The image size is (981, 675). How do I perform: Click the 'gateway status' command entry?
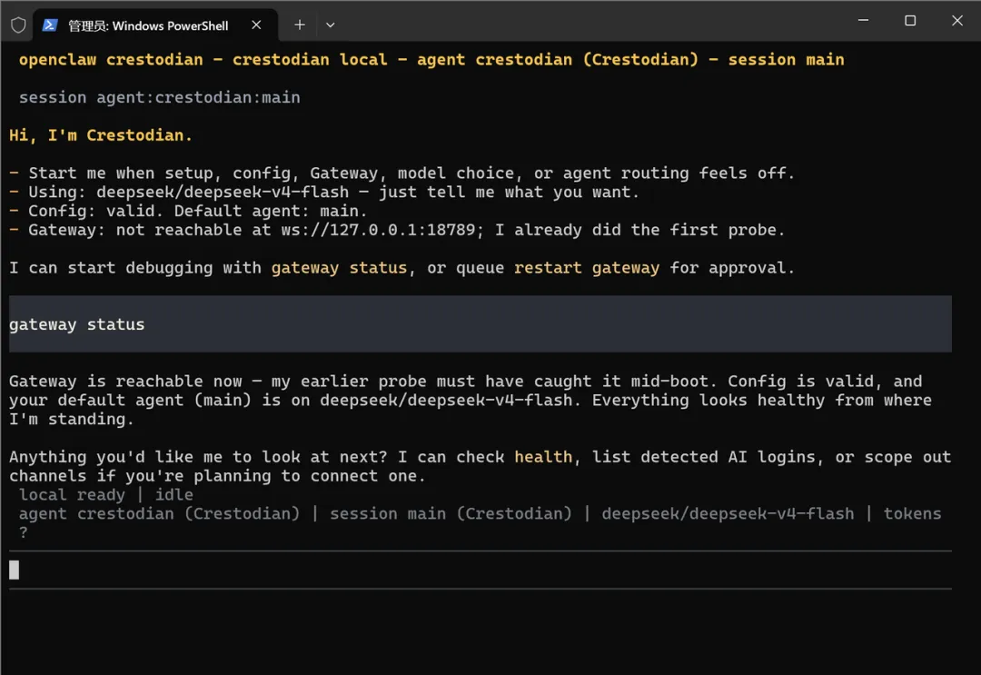click(481, 324)
